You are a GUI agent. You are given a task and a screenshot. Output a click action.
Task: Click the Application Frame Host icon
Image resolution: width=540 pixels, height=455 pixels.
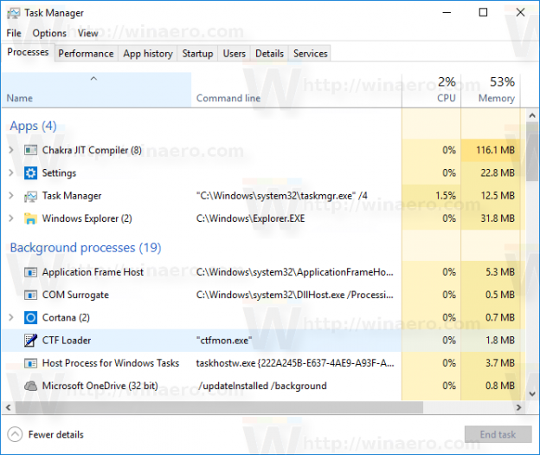[x=30, y=272]
